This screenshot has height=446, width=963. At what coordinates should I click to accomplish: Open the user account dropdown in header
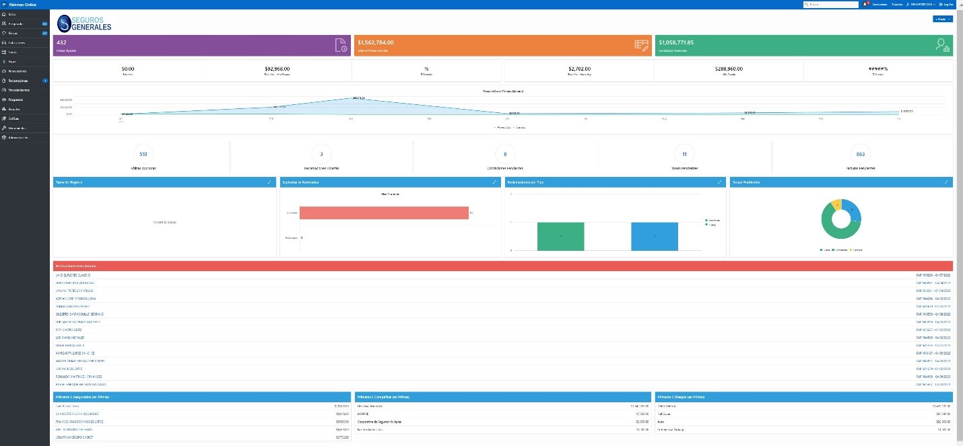click(921, 4)
